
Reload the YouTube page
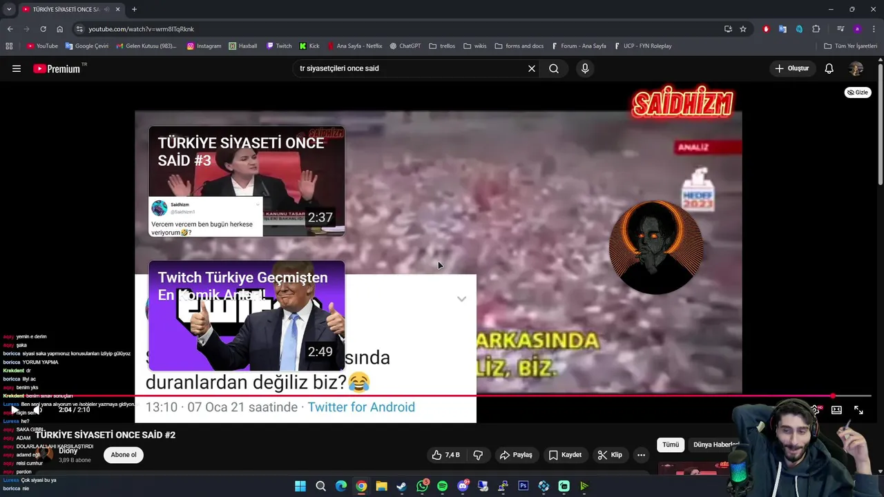[x=43, y=29]
